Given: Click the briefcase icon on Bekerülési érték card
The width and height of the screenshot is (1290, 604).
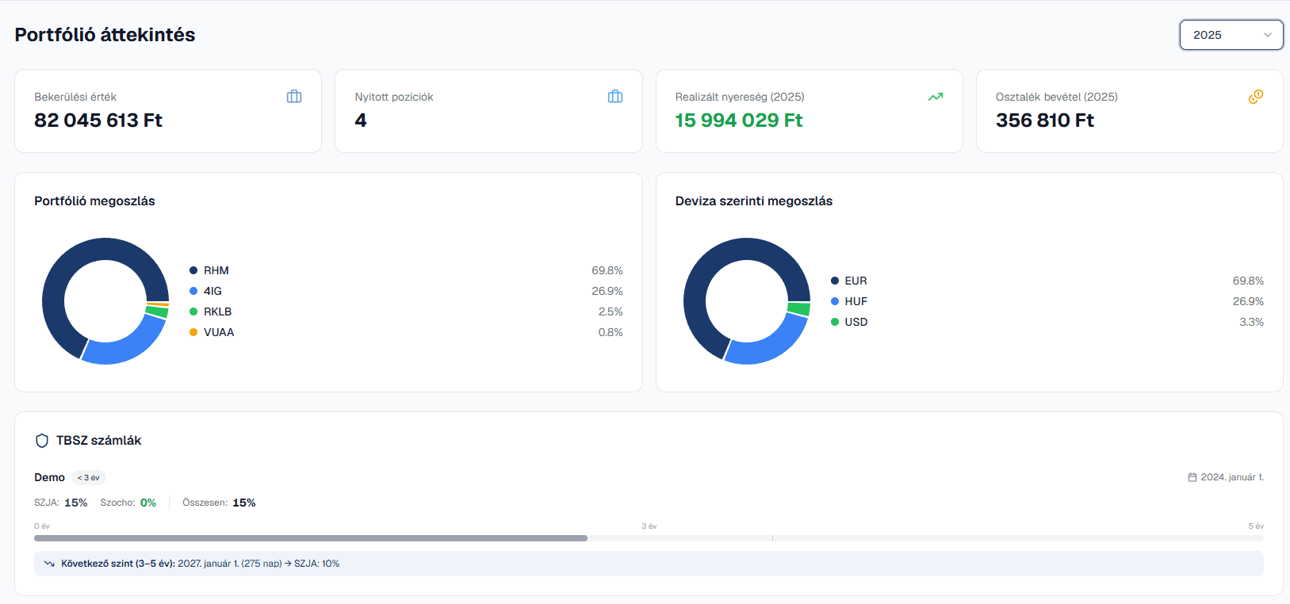Looking at the screenshot, I should click(294, 97).
